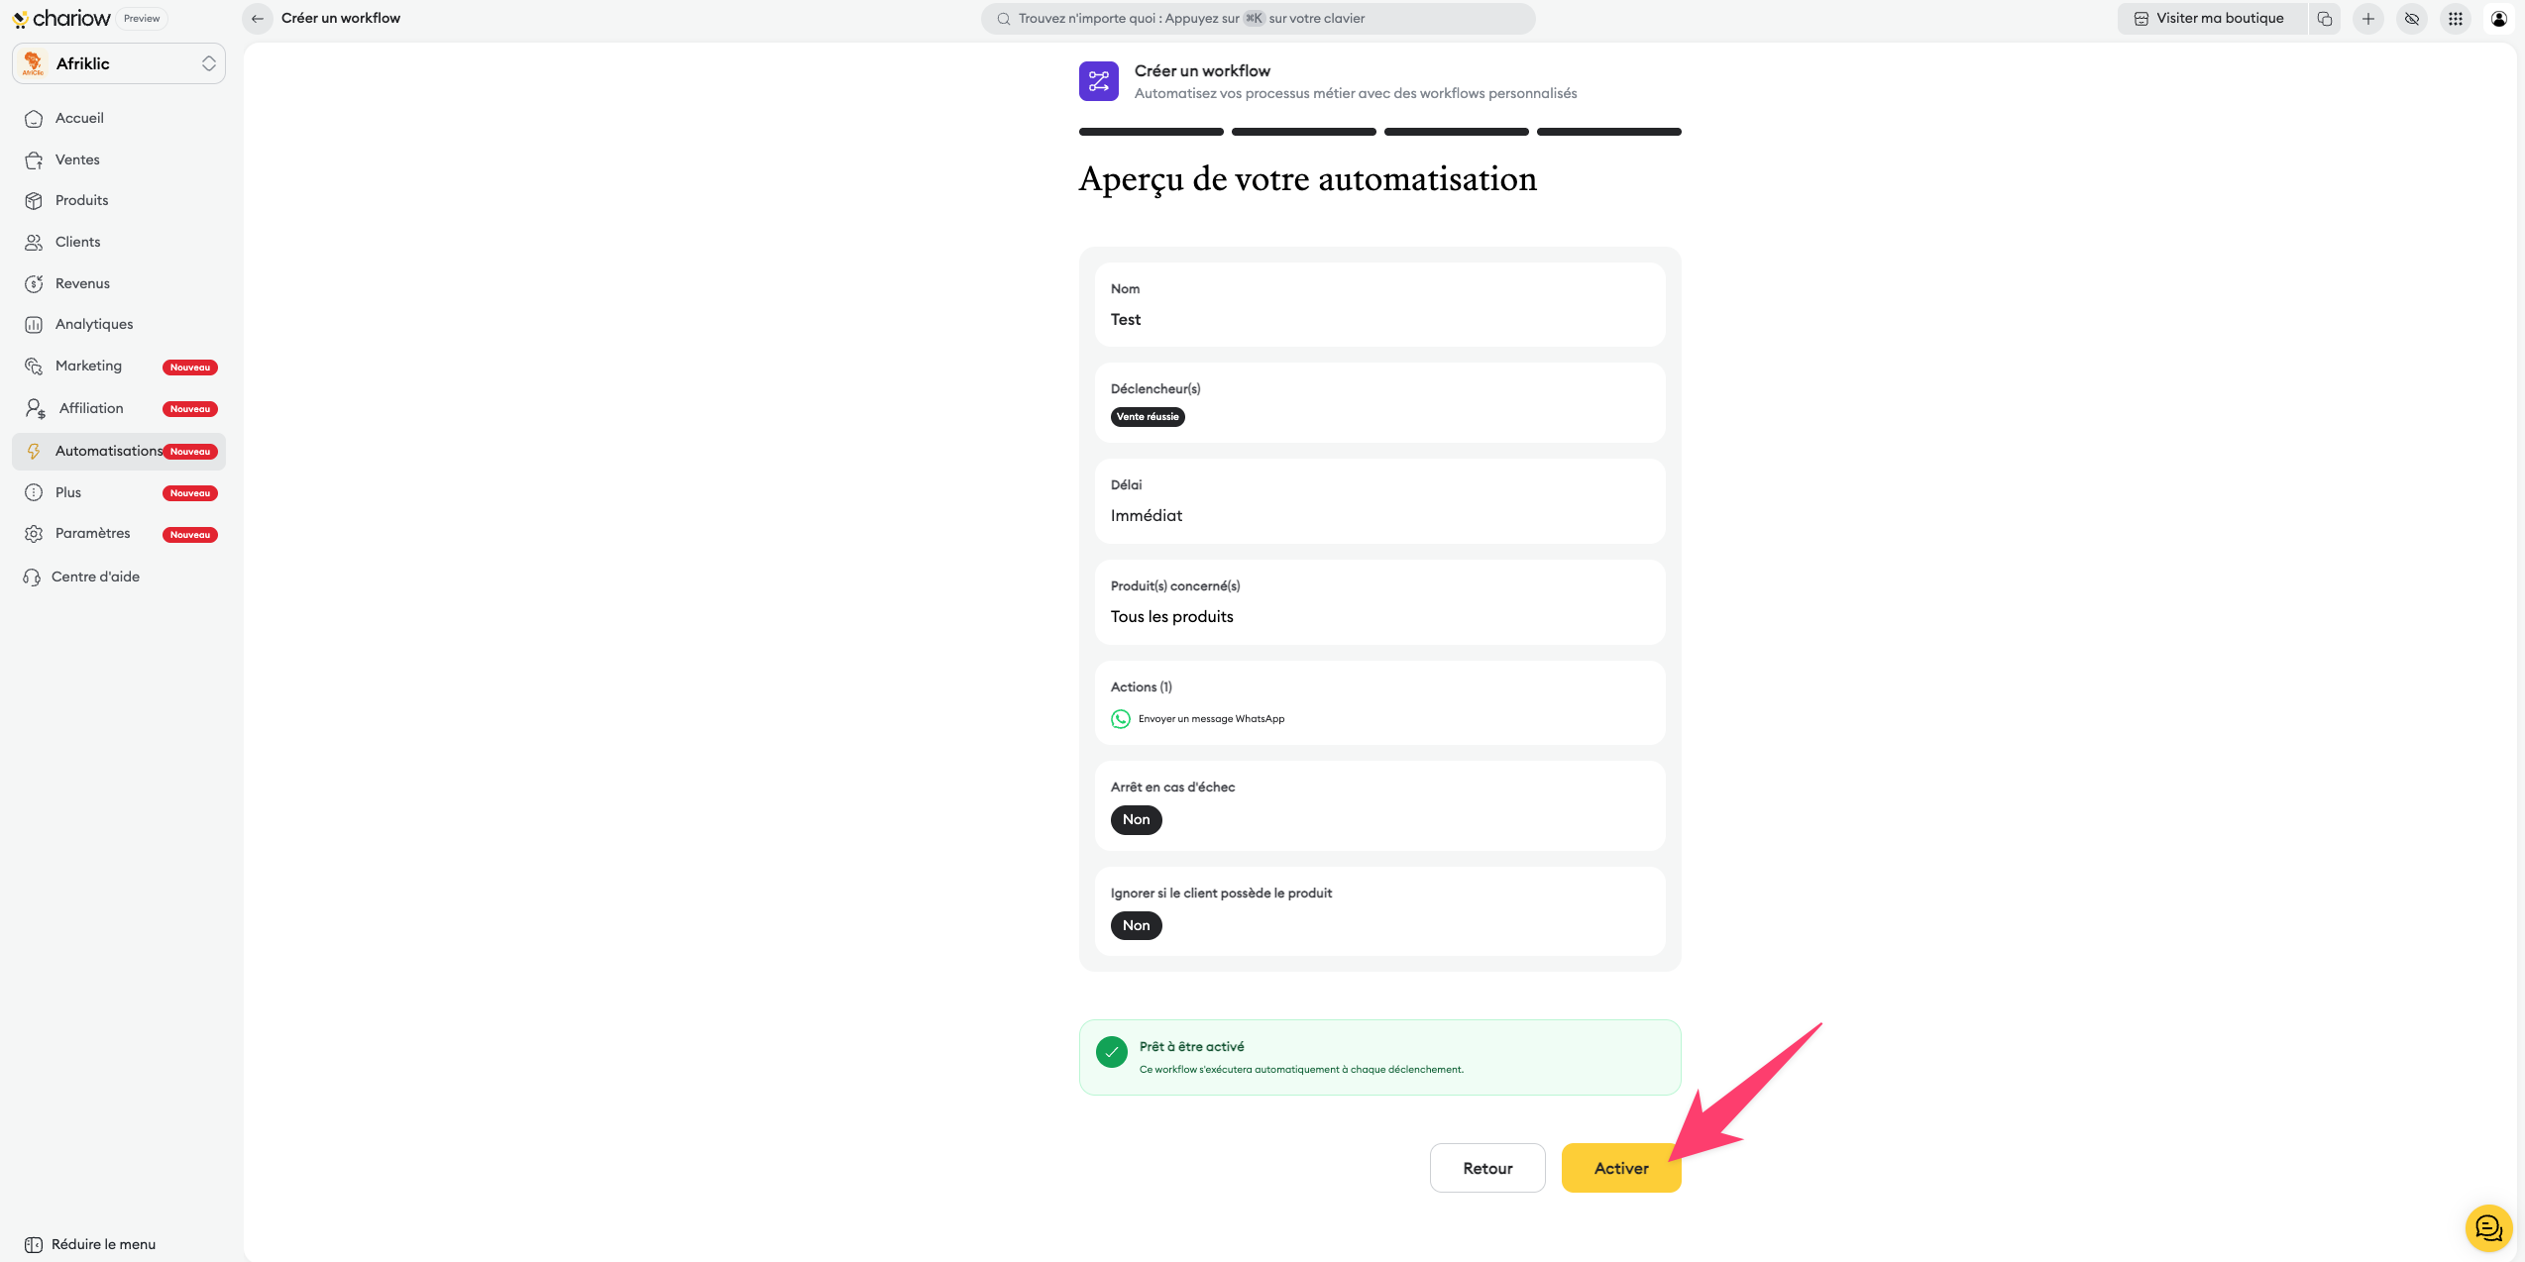This screenshot has width=2525, height=1262.
Task: Go to the Automatisations section
Action: pos(109,451)
